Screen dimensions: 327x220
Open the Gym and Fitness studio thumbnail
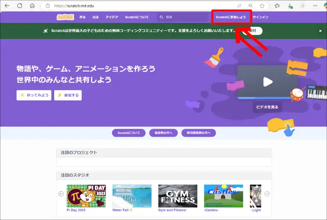tap(178, 196)
